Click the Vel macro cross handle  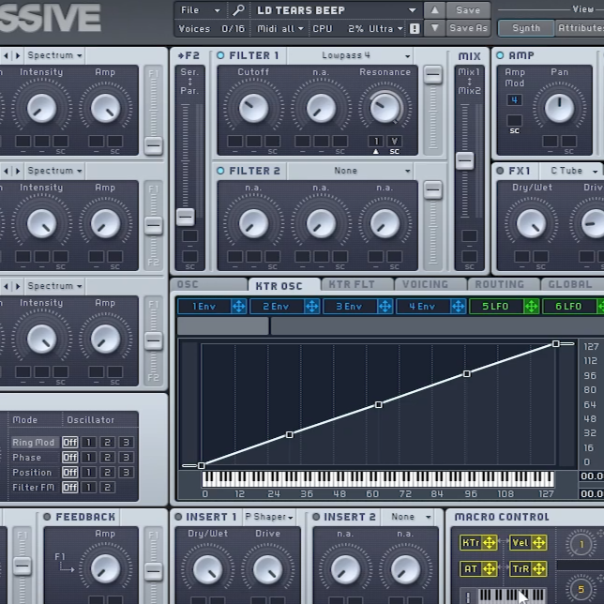(538, 543)
